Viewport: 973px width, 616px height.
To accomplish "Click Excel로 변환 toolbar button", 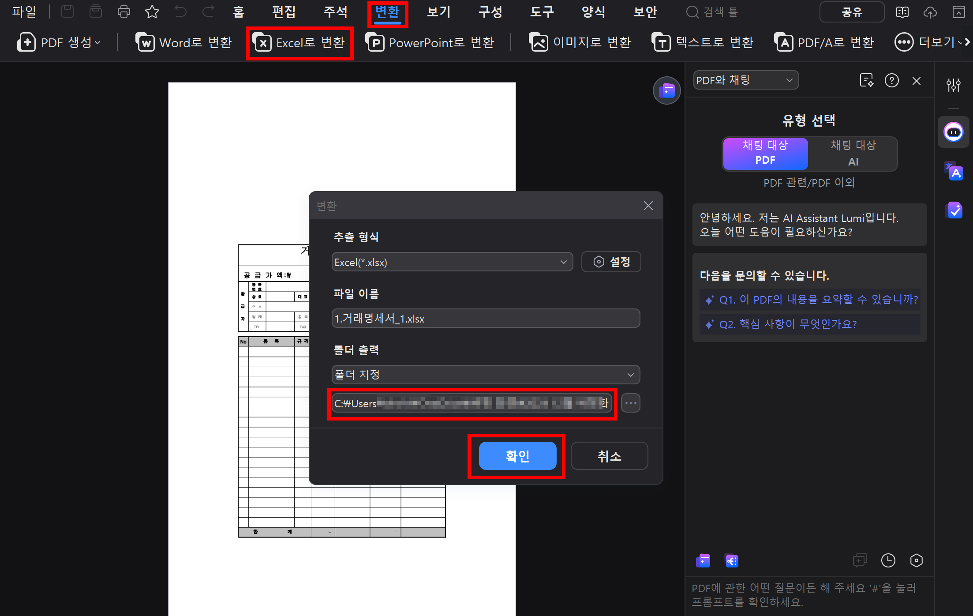I will 299,42.
